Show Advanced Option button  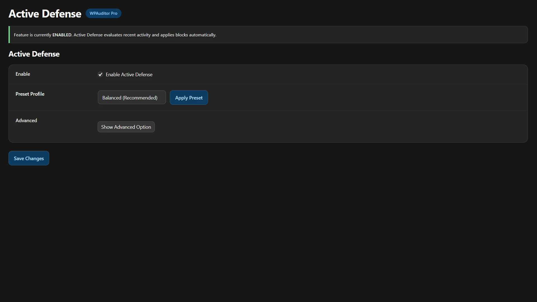[x=126, y=127]
